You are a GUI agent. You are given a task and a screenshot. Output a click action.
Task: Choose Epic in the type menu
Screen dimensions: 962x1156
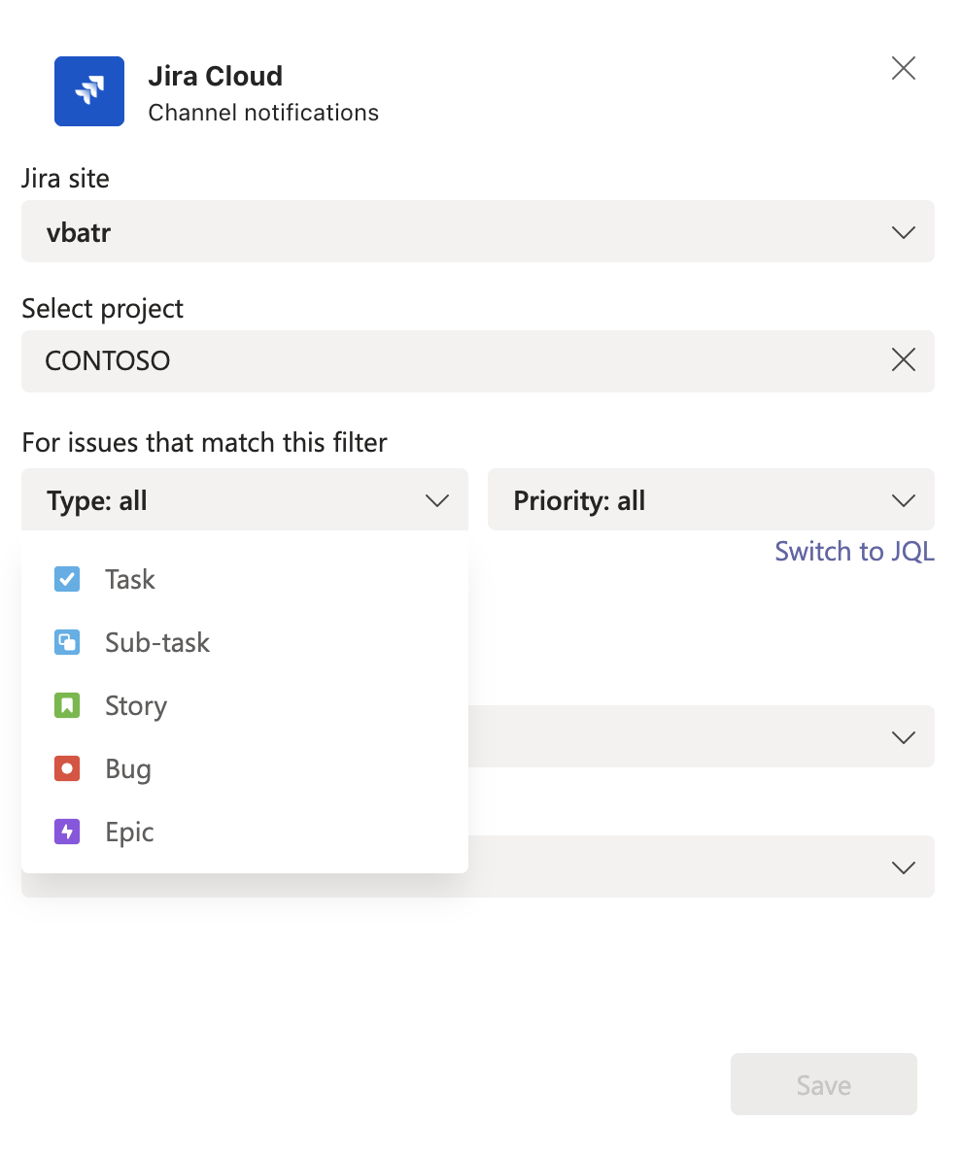point(128,832)
